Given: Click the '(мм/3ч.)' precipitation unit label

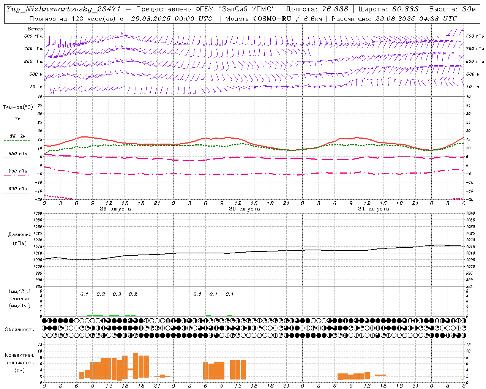Looking at the screenshot, I should (20, 291).
